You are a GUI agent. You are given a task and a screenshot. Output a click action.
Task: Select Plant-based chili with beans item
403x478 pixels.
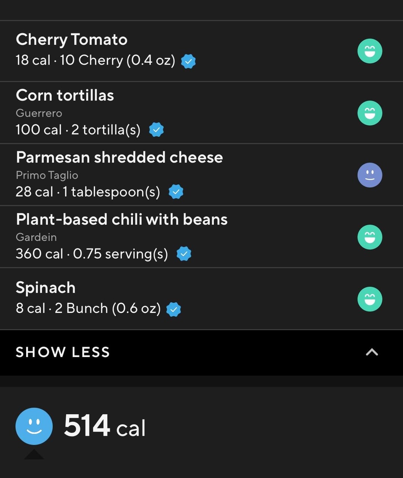[201, 236]
